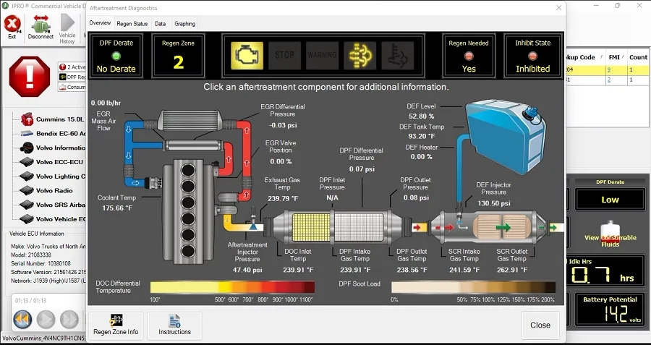Click the large red fault stop-sign icon
The height and width of the screenshot is (345, 651).
pos(30,77)
